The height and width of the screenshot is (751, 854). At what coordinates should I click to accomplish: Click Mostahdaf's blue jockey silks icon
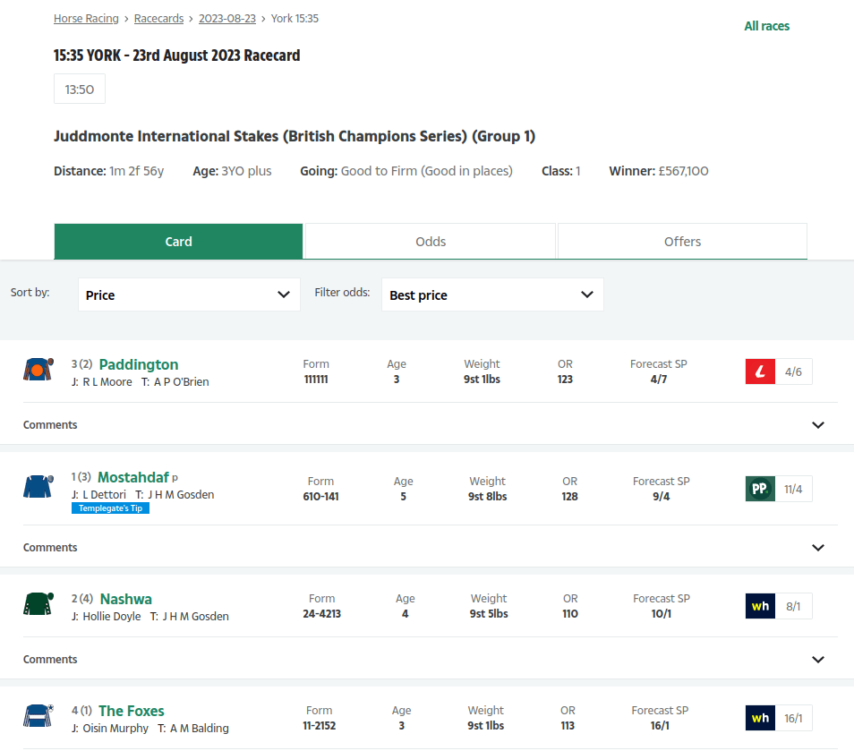[38, 486]
